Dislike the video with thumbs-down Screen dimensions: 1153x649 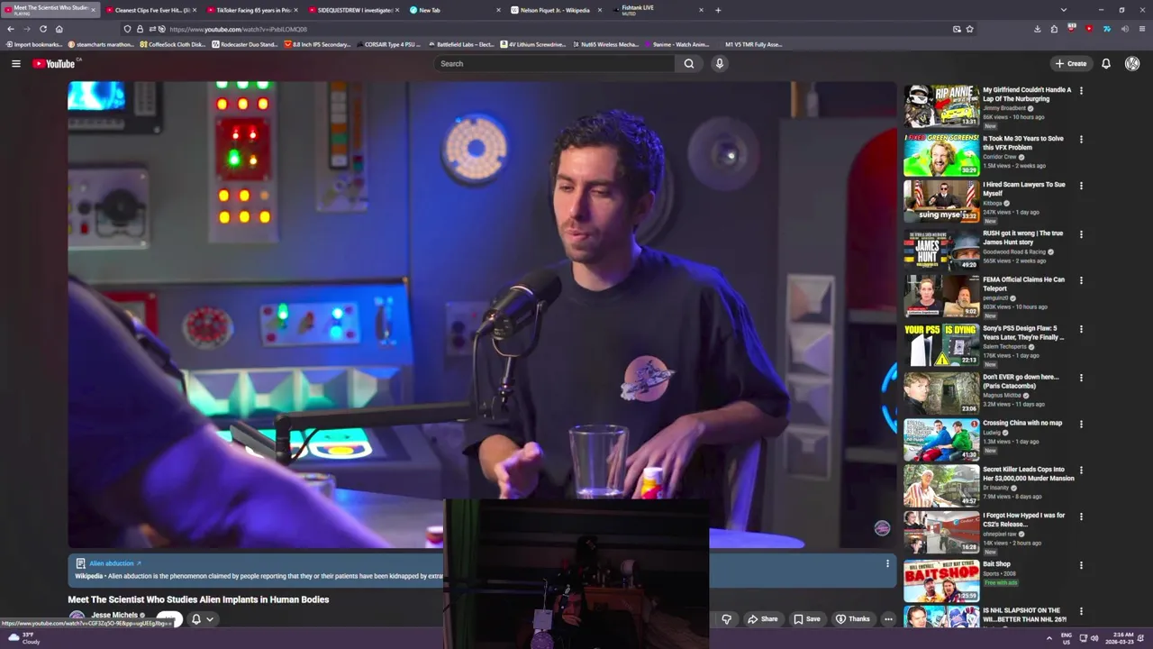pos(726,619)
